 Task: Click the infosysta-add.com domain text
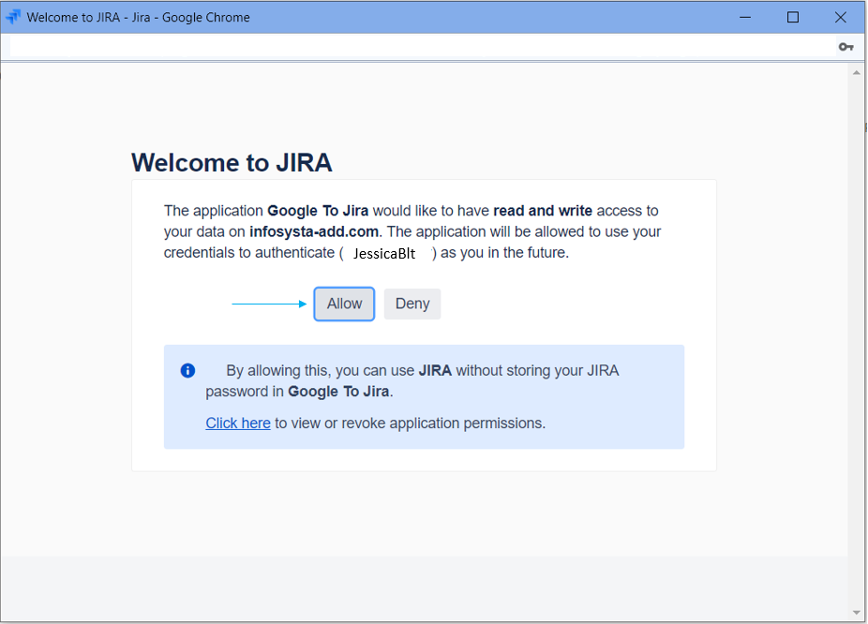(314, 231)
